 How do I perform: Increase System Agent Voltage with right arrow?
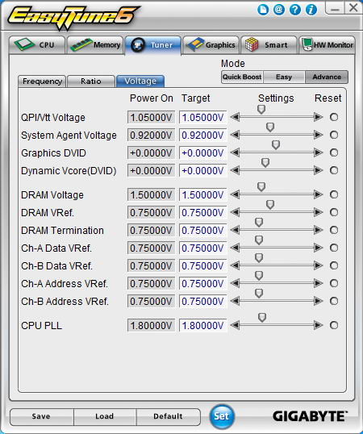[x=318, y=135]
